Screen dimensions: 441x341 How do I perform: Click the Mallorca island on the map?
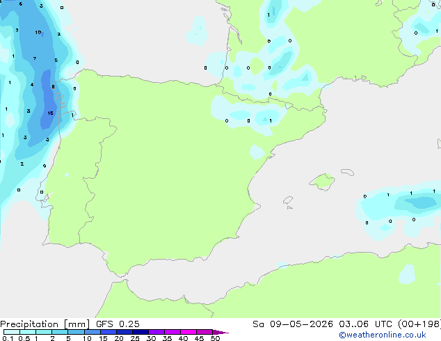[x=322, y=182]
